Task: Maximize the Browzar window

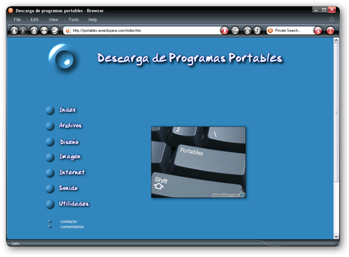Action: (x=324, y=10)
